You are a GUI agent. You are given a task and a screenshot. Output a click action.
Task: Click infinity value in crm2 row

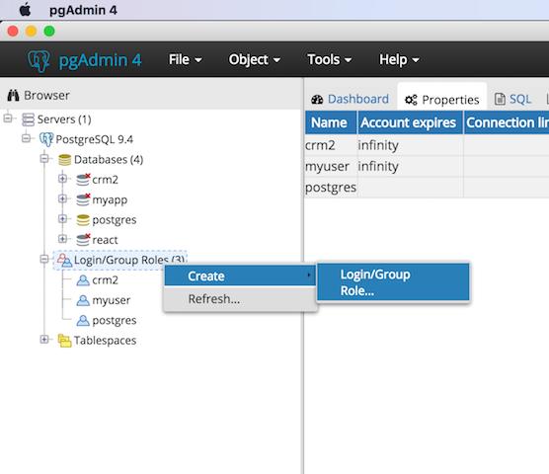[x=378, y=145]
